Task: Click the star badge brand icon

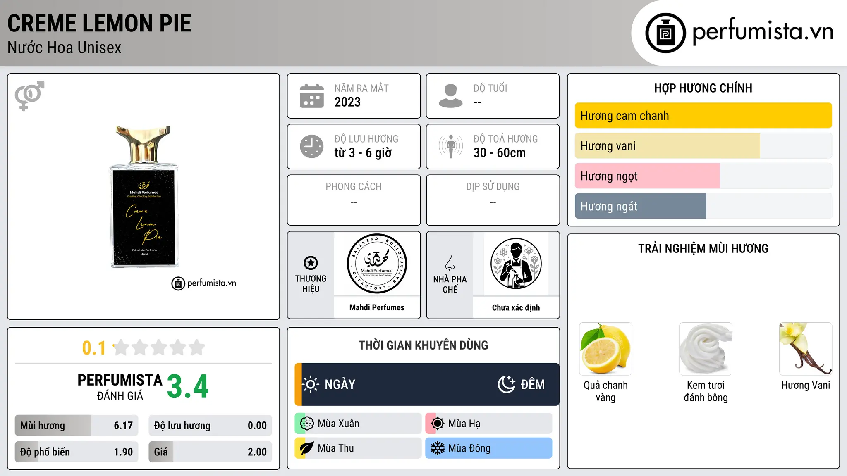Action: click(311, 263)
